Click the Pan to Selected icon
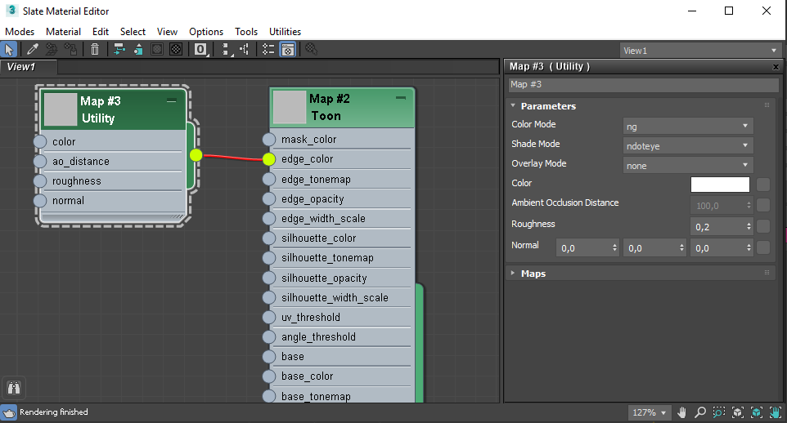Screen dimensions: 787x423 click(776, 412)
